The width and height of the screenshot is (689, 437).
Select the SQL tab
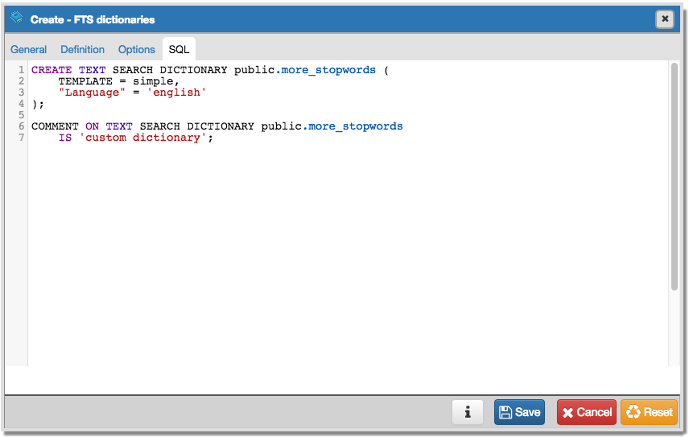(179, 49)
